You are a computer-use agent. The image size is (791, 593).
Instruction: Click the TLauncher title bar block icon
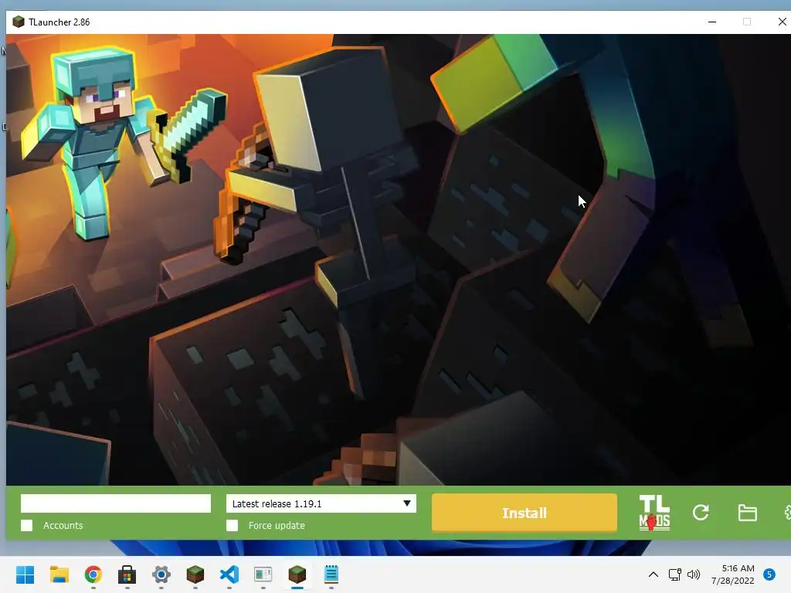click(x=19, y=22)
